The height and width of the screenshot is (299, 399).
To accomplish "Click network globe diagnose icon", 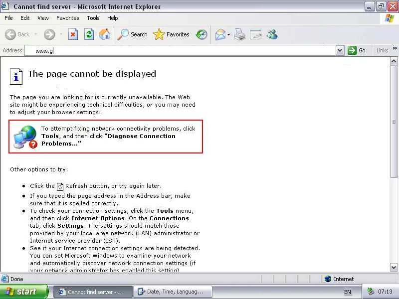I will pyautogui.click(x=26, y=137).
